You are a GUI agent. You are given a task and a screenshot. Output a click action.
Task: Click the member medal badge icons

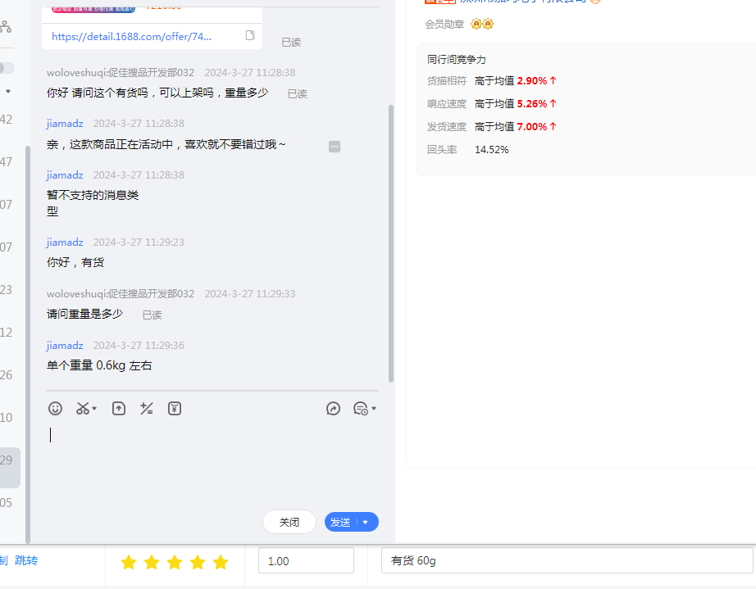point(482,24)
